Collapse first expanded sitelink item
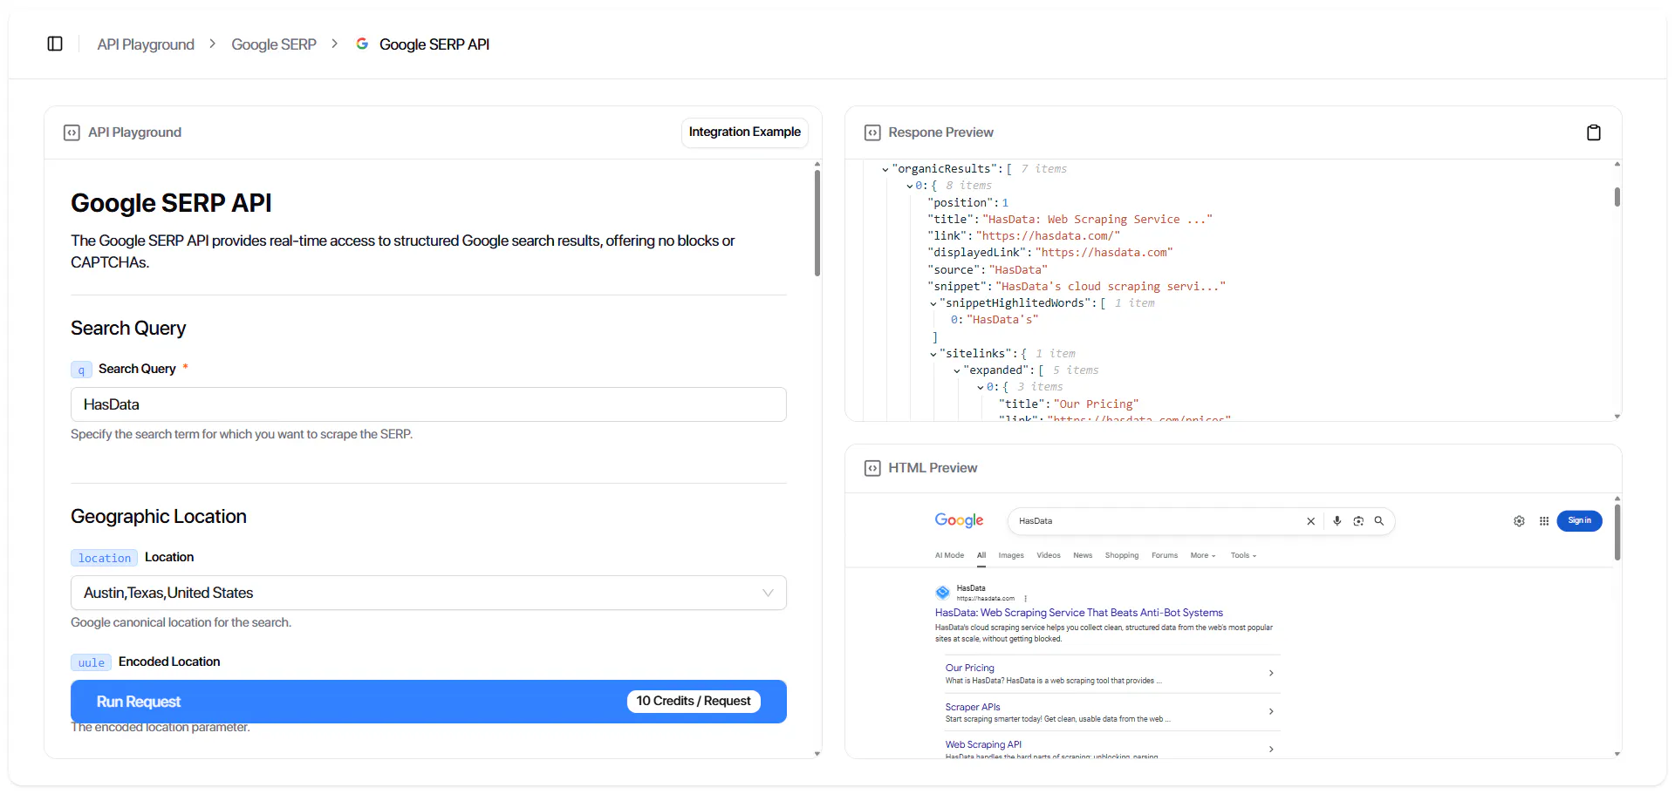 [981, 388]
